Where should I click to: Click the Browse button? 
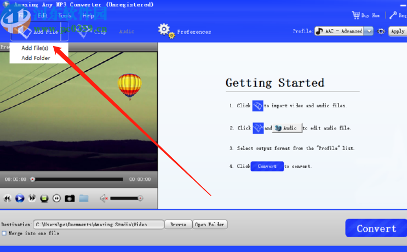(179, 225)
